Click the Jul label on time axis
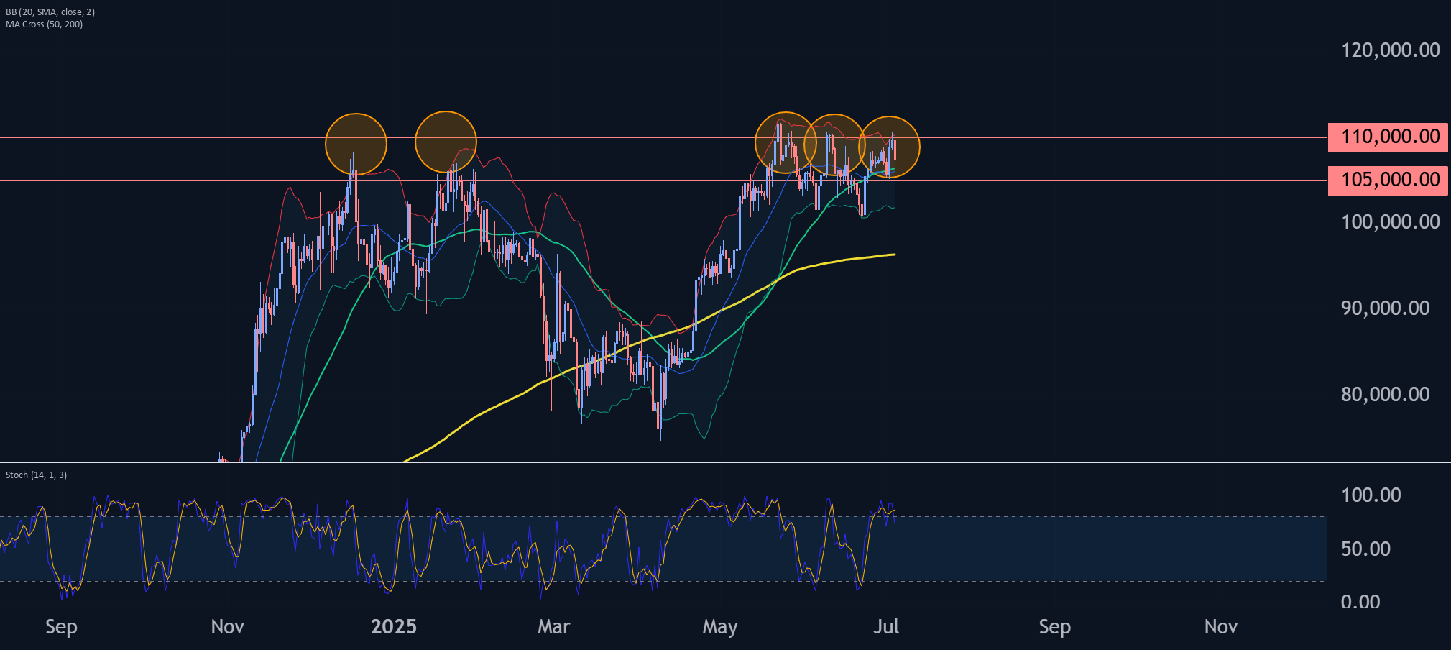Image resolution: width=1451 pixels, height=650 pixels. click(x=886, y=627)
